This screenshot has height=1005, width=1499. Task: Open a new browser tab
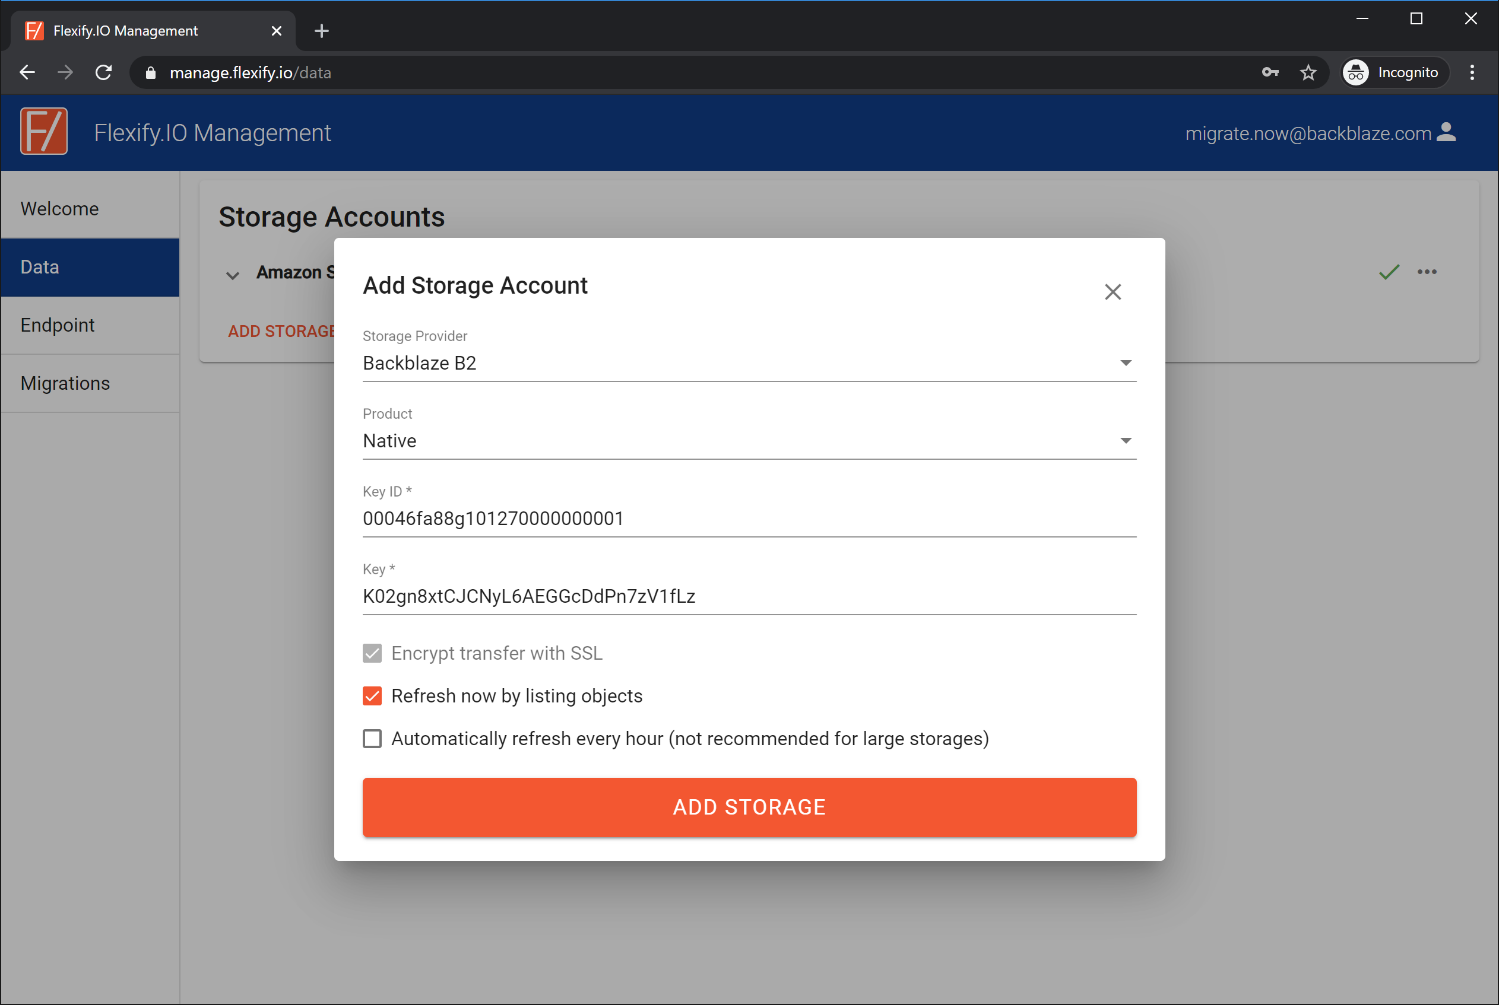[321, 31]
